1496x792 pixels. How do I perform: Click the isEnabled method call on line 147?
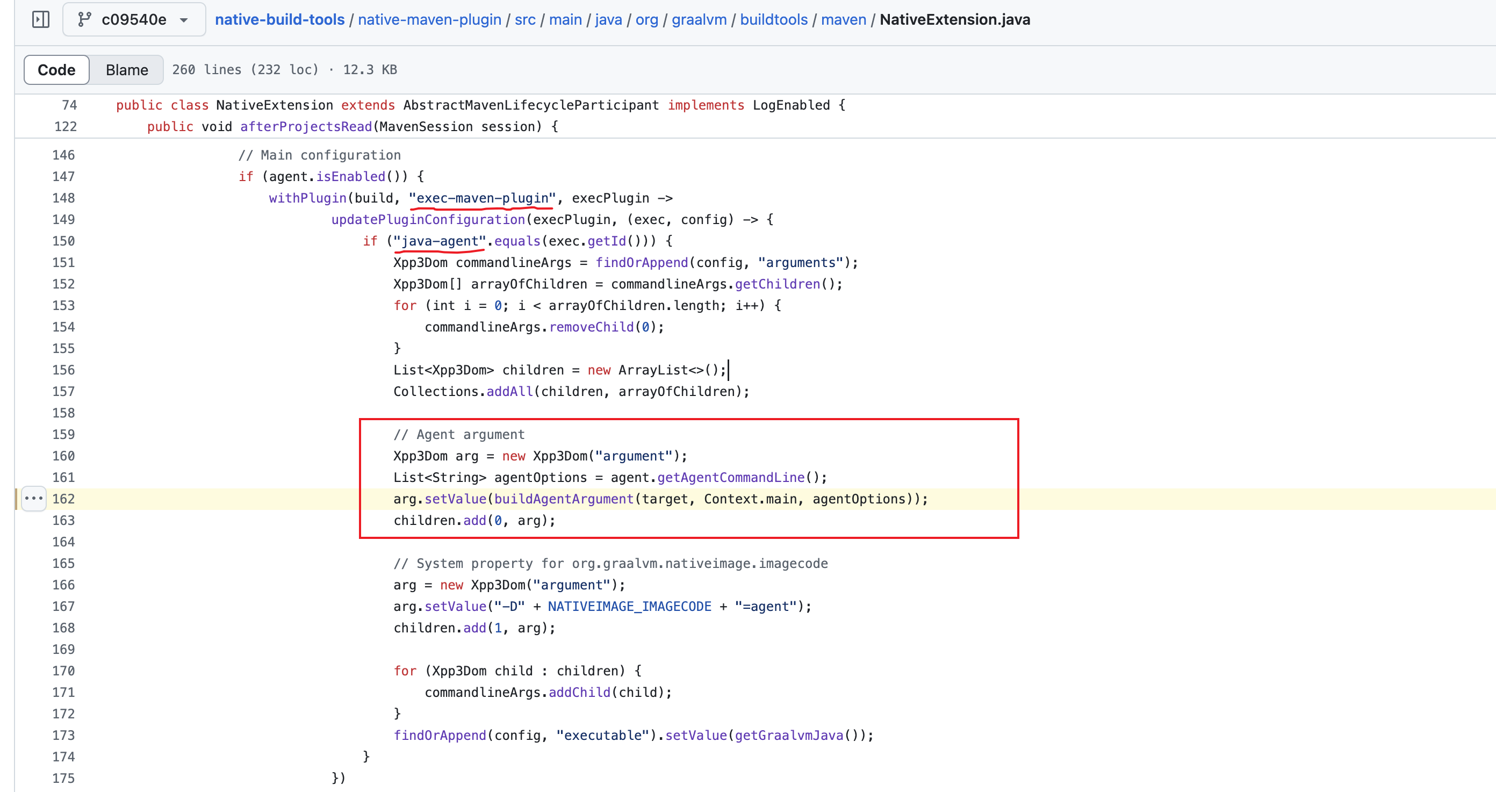350,177
